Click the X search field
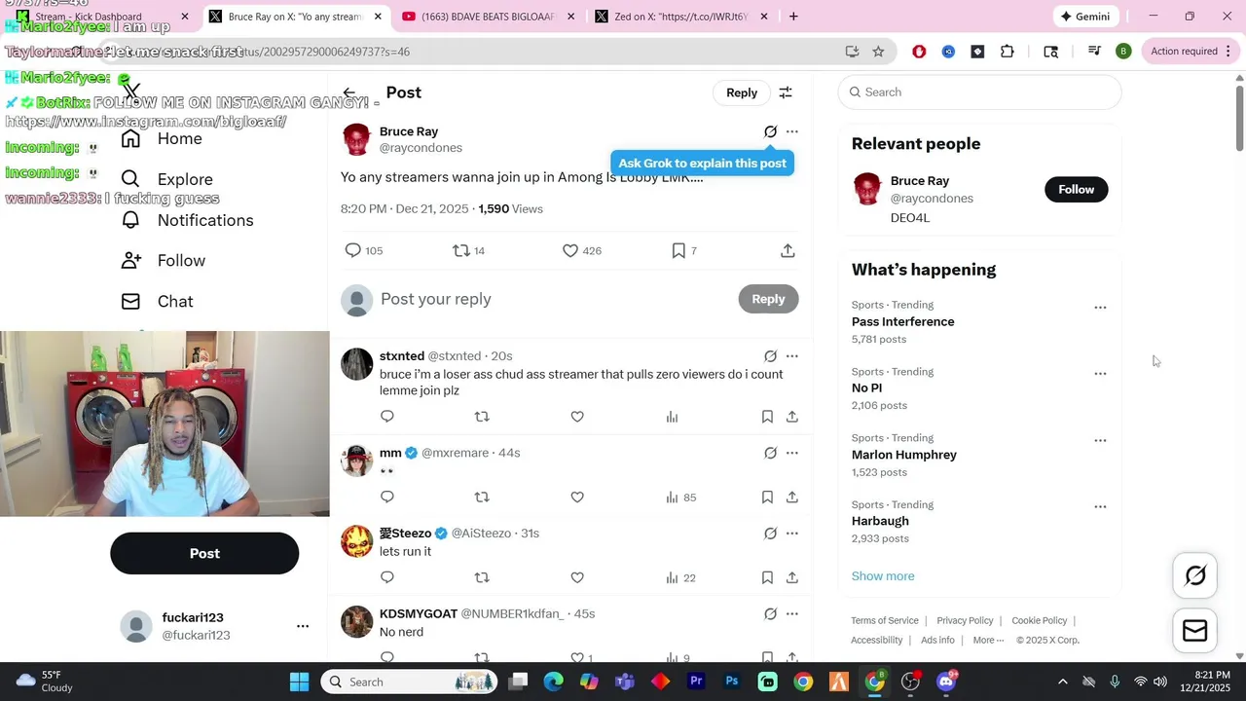Viewport: 1246px width, 701px height. pos(979,92)
